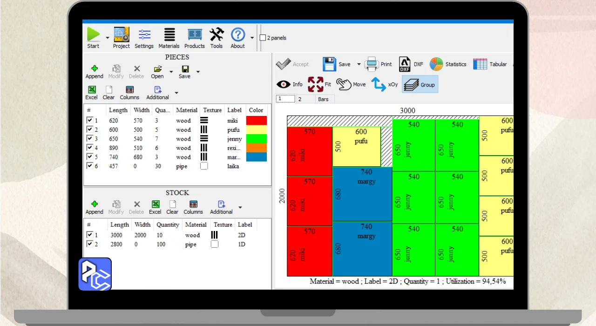Click the Excel icon in the Stock panel
This screenshot has height=326, width=596.
pyautogui.click(x=156, y=204)
